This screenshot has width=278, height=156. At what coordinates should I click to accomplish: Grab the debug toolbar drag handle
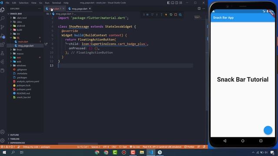(144, 15)
